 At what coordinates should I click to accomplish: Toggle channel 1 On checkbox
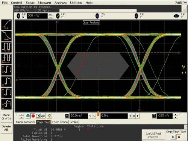tap(23, 17)
